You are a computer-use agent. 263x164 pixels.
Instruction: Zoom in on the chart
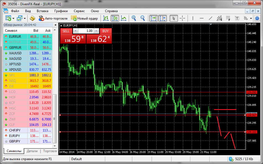point(134,18)
